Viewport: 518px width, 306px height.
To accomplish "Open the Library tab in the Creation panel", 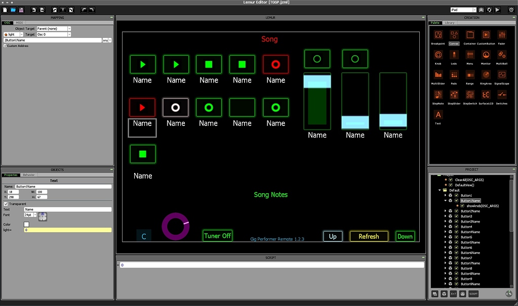I will click(x=450, y=23).
